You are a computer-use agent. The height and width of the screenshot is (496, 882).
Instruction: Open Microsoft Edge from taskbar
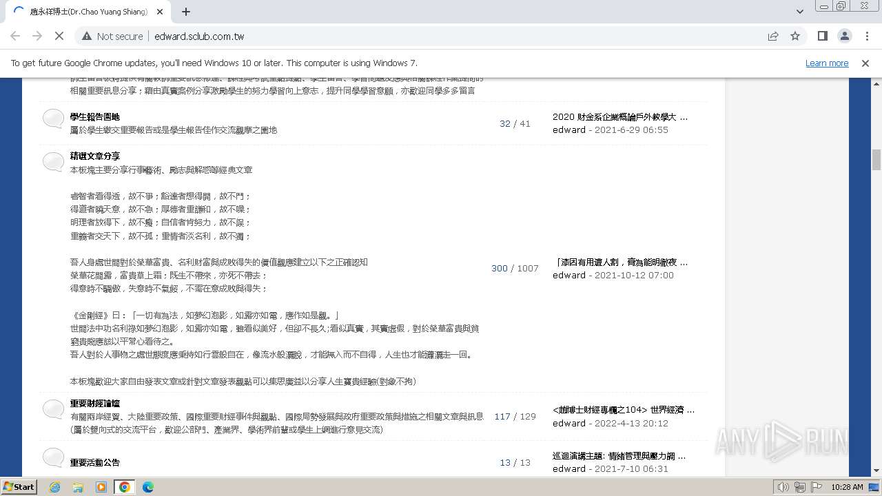(x=148, y=487)
